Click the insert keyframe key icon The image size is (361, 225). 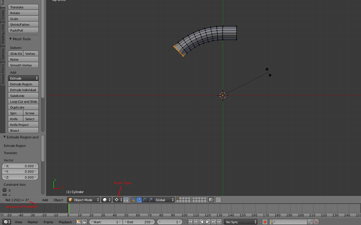pos(310,222)
